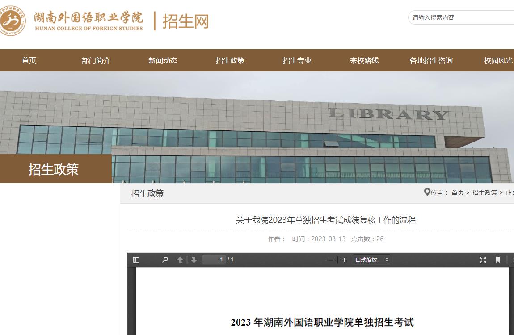Open 来校路线 menu item
Screen dimensions: 514x335
364,60
